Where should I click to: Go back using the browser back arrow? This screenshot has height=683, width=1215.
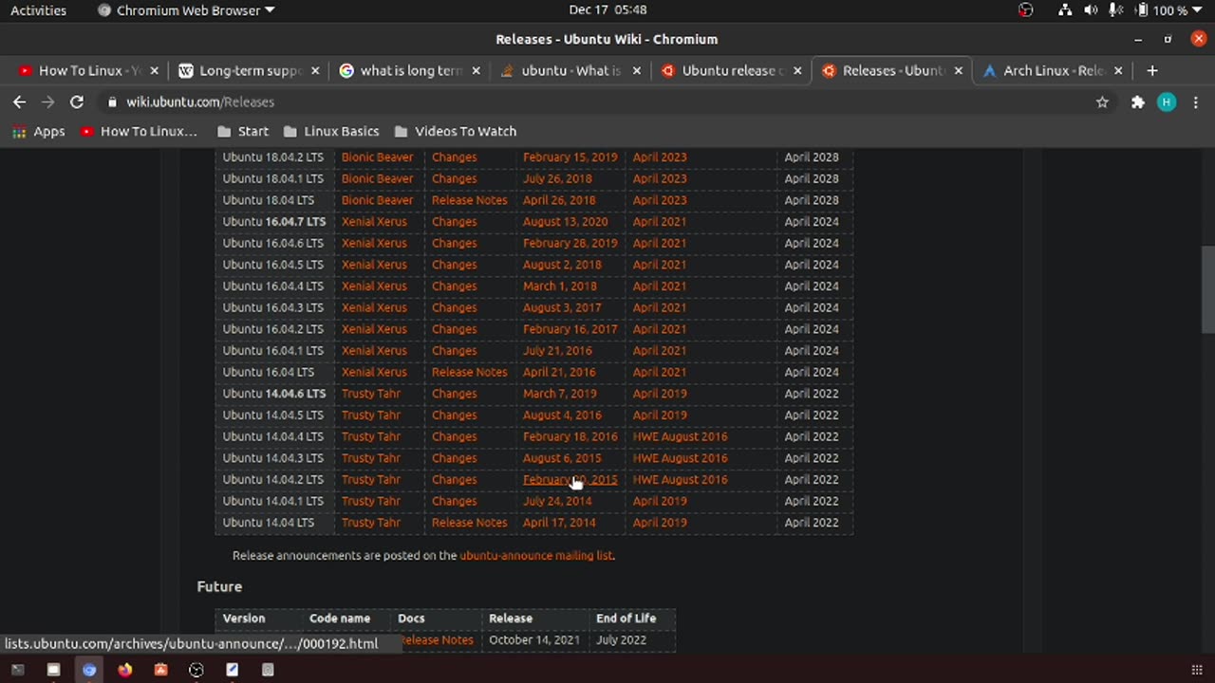(19, 102)
